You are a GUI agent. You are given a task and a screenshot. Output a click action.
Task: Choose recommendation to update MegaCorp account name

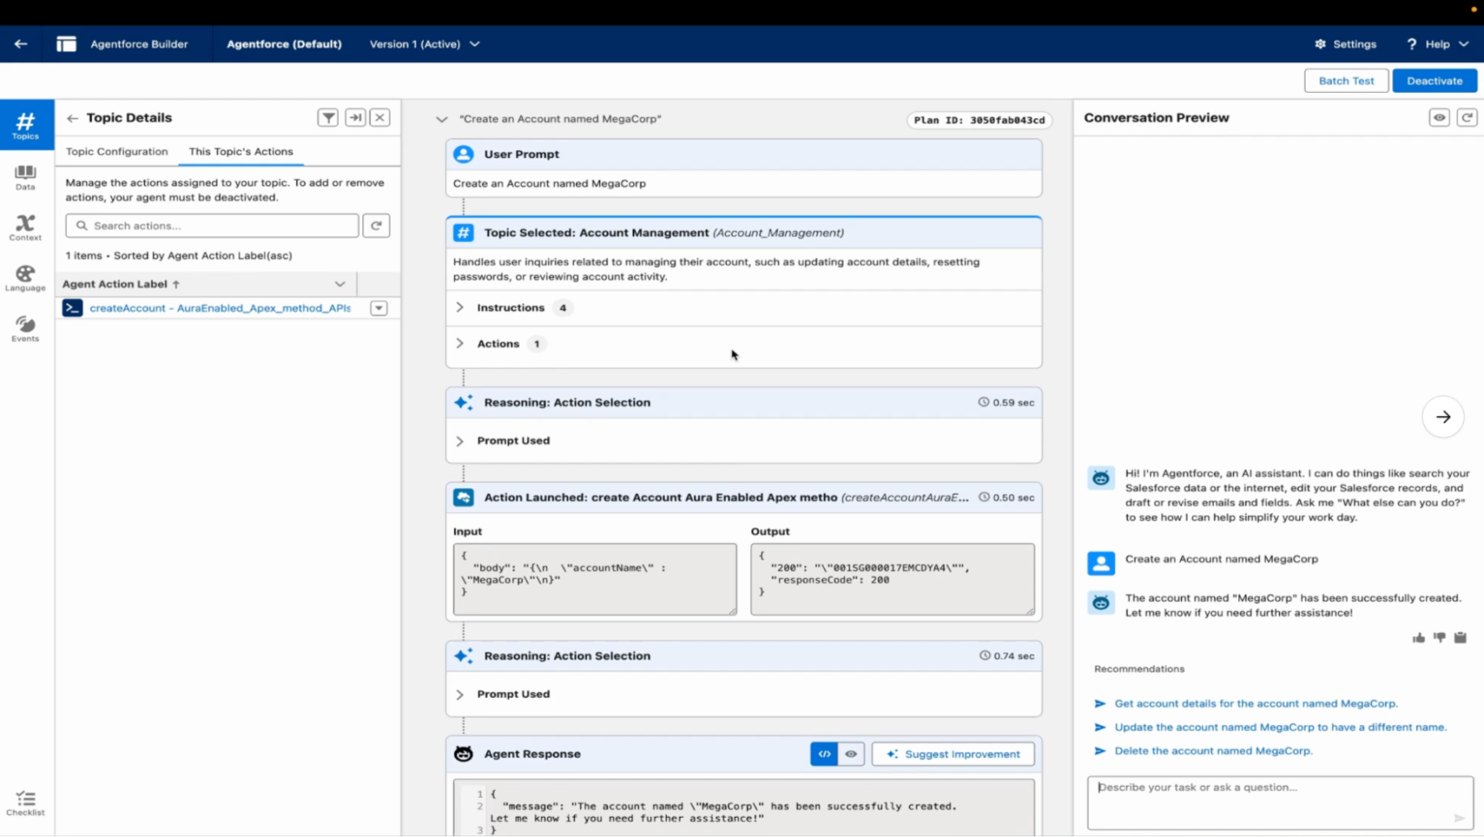1280,727
